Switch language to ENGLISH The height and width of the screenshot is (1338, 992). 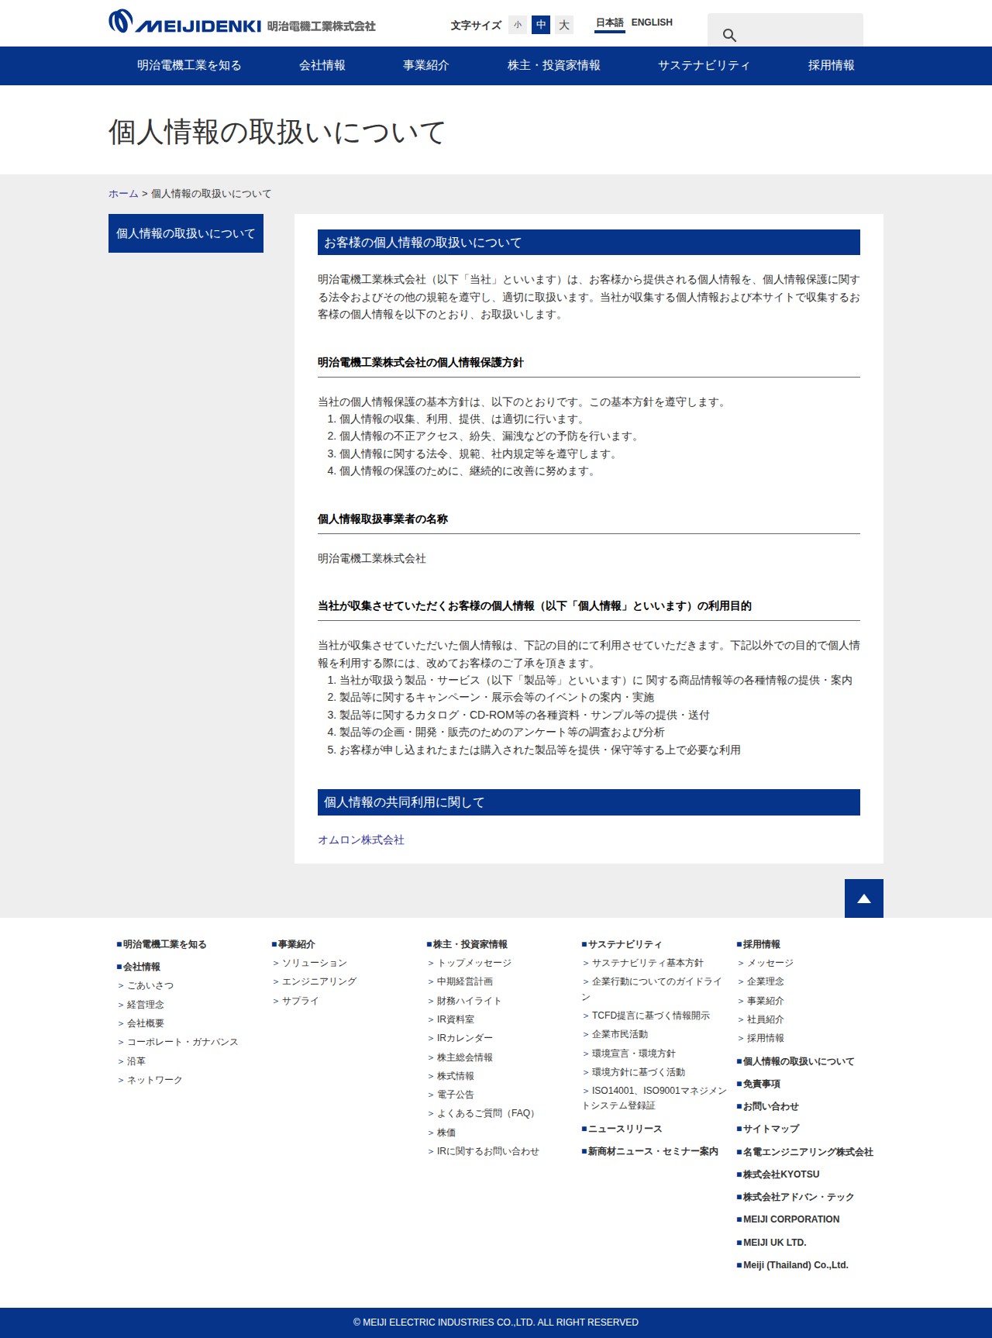652,22
